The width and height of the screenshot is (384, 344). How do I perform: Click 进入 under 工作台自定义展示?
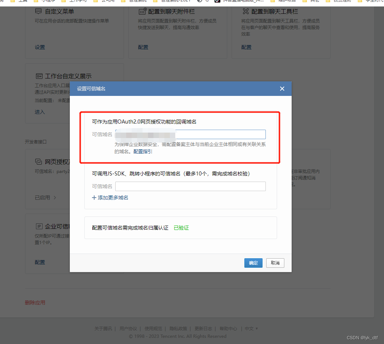click(40, 112)
